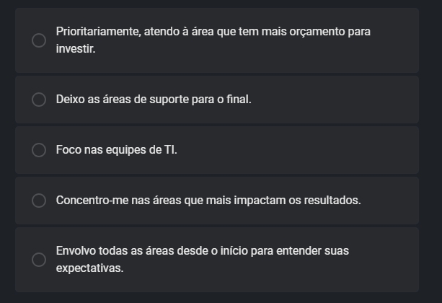Click the word 'suporte' in second option
Screen dimensions: 442x303
point(169,100)
